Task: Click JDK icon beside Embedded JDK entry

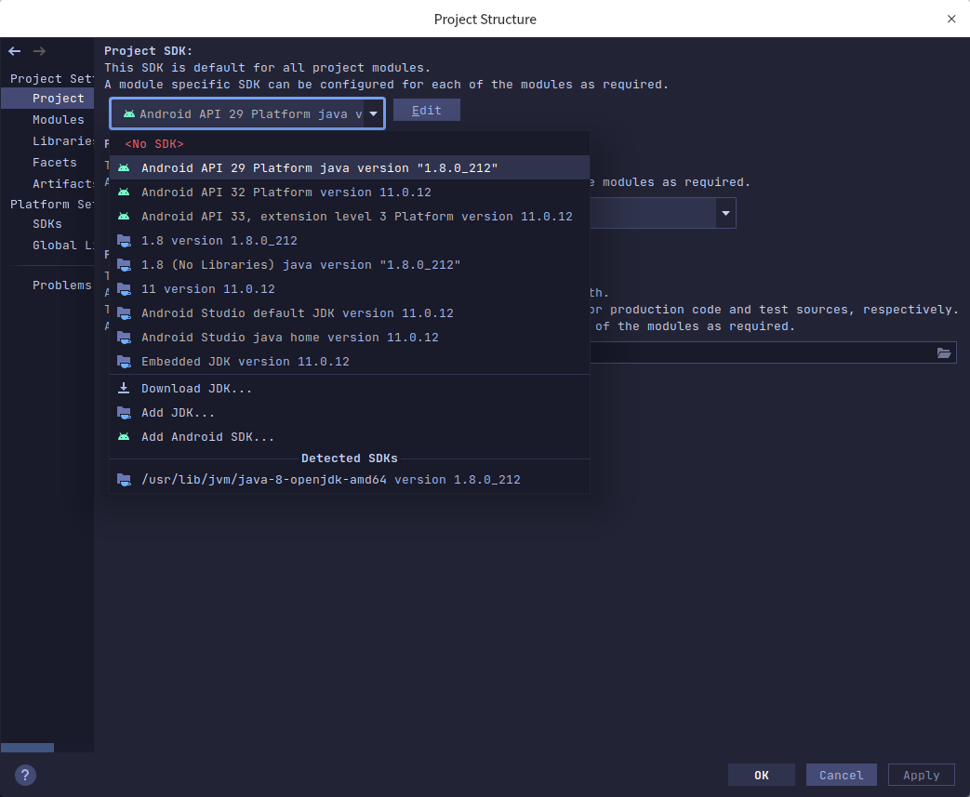Action: [124, 362]
